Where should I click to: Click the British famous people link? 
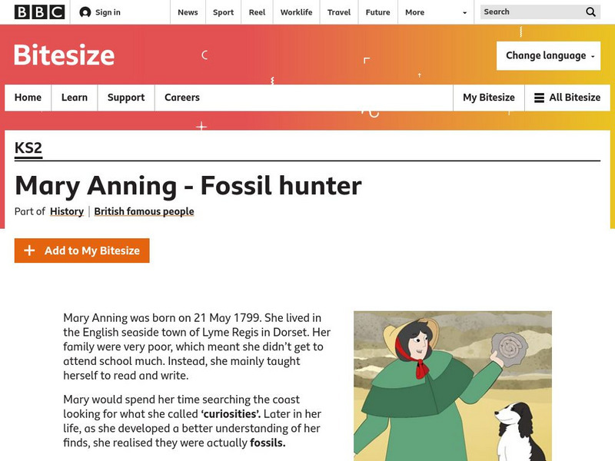tap(144, 211)
